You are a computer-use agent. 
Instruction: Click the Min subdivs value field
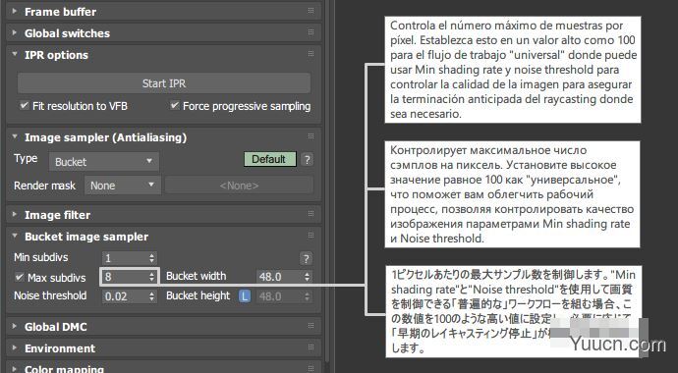(x=125, y=258)
